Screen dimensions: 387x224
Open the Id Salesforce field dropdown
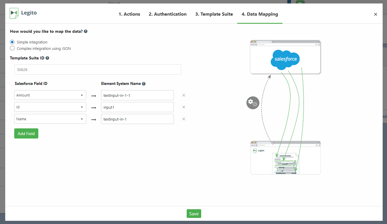pyautogui.click(x=50, y=107)
